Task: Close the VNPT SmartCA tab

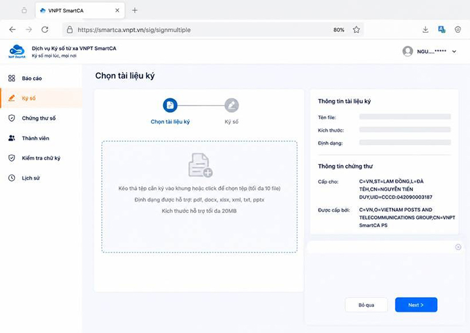Action: [x=117, y=11]
